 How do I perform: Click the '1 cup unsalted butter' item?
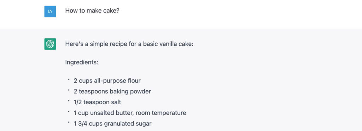(130, 113)
